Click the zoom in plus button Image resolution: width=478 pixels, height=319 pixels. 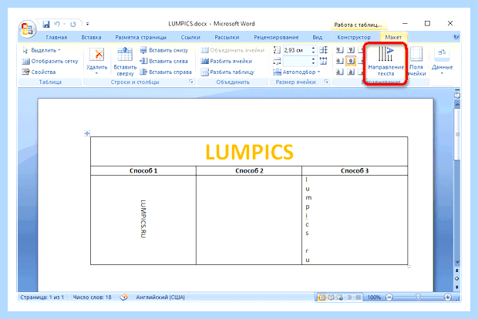447,297
